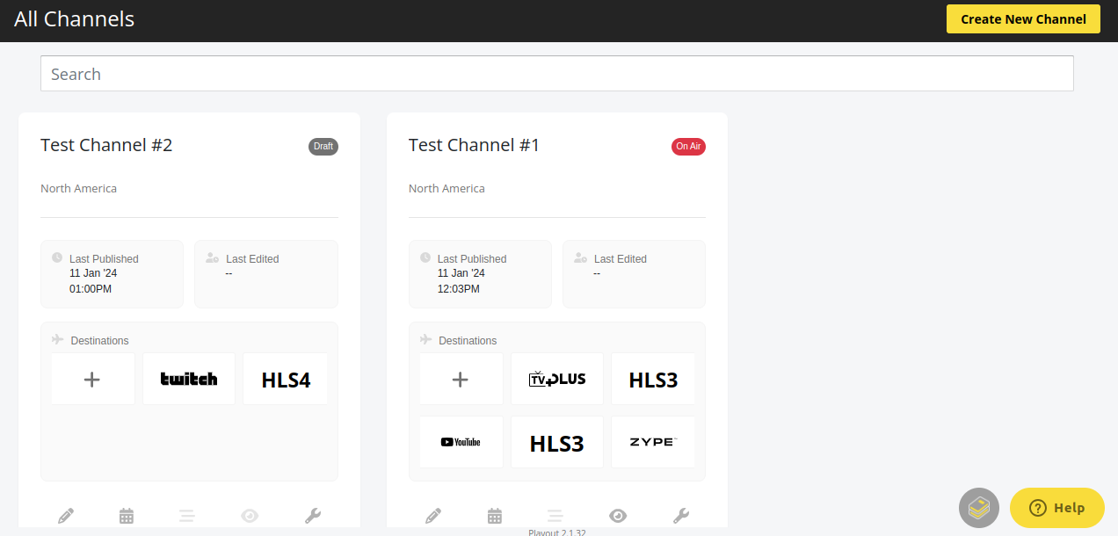Open the Test Channel #2 title

[106, 145]
